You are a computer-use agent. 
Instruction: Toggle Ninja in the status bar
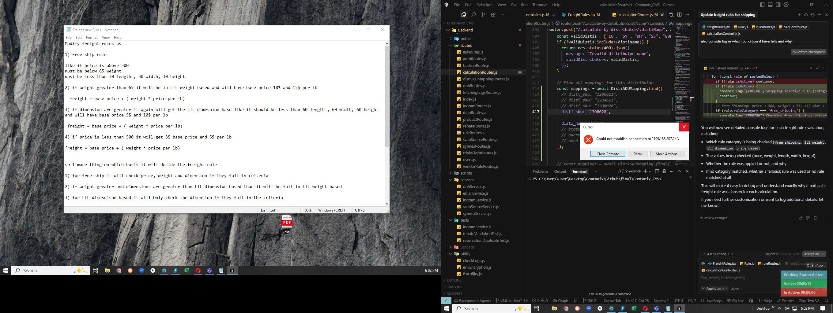tap(765, 300)
